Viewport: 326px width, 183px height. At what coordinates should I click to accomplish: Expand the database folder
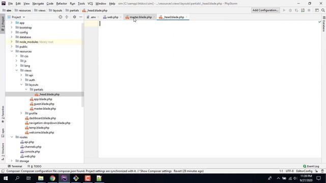(12, 37)
